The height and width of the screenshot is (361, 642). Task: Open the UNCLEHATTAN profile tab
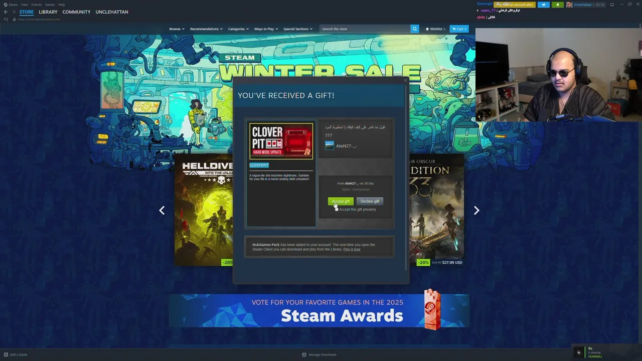112,12
